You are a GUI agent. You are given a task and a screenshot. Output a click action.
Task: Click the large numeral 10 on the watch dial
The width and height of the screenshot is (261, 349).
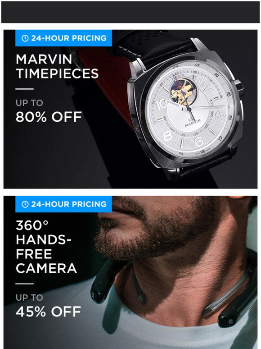[162, 104]
